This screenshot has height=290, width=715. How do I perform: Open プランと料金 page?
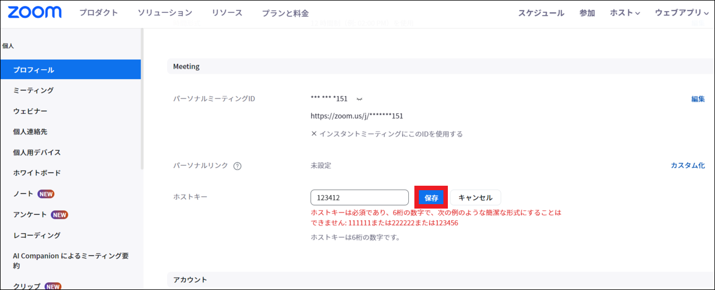(285, 13)
